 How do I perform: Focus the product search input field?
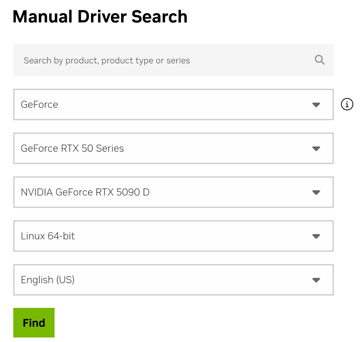pyautogui.click(x=173, y=60)
